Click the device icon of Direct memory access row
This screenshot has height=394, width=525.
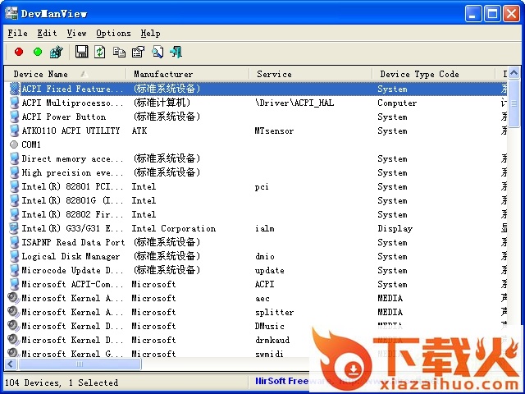(14, 158)
